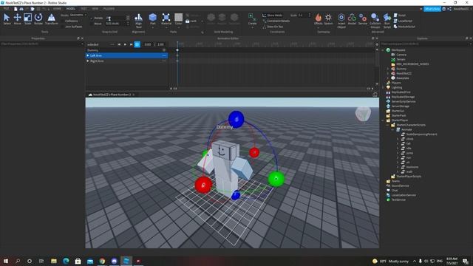Switch to the PLUGINS ribbon tab
The height and width of the screenshot is (266, 473).
coord(109,9)
